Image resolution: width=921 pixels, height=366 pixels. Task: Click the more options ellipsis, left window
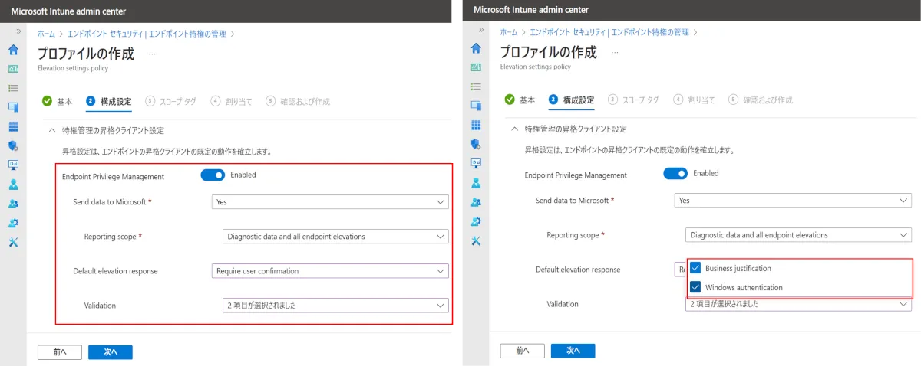click(x=152, y=54)
